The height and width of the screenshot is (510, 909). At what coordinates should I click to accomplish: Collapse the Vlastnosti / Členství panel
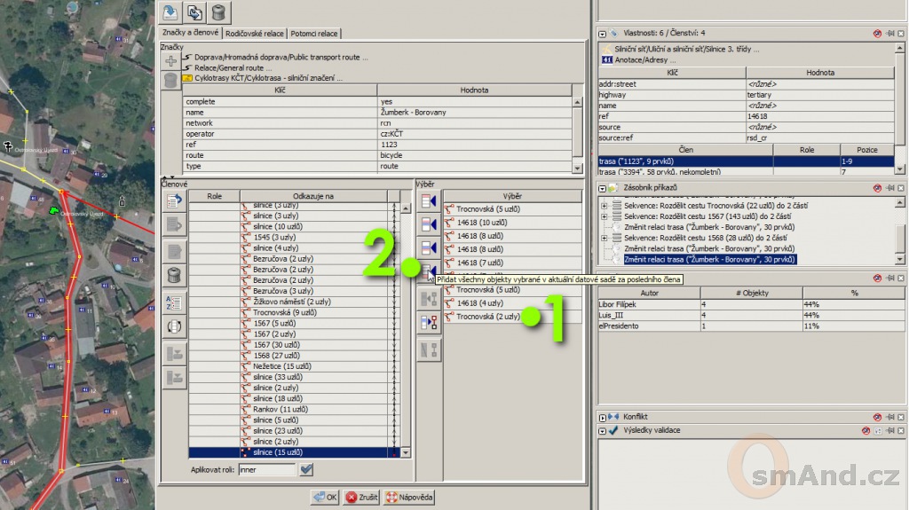(603, 34)
